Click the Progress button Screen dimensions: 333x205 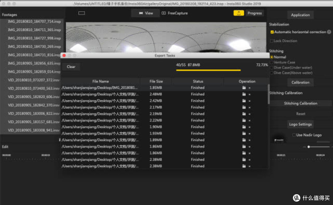[255, 13]
